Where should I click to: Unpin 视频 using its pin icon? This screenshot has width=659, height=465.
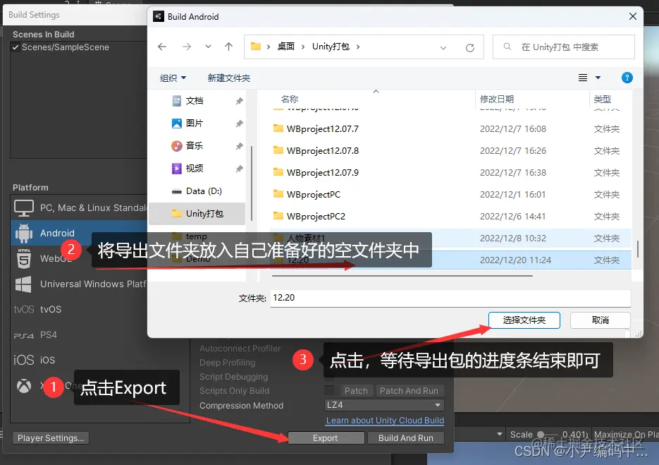pyautogui.click(x=239, y=169)
